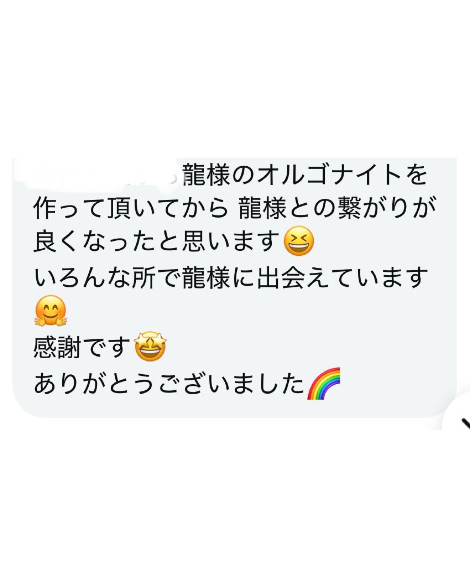
Task: Click the laughing squinting face emoji
Action: [299, 241]
